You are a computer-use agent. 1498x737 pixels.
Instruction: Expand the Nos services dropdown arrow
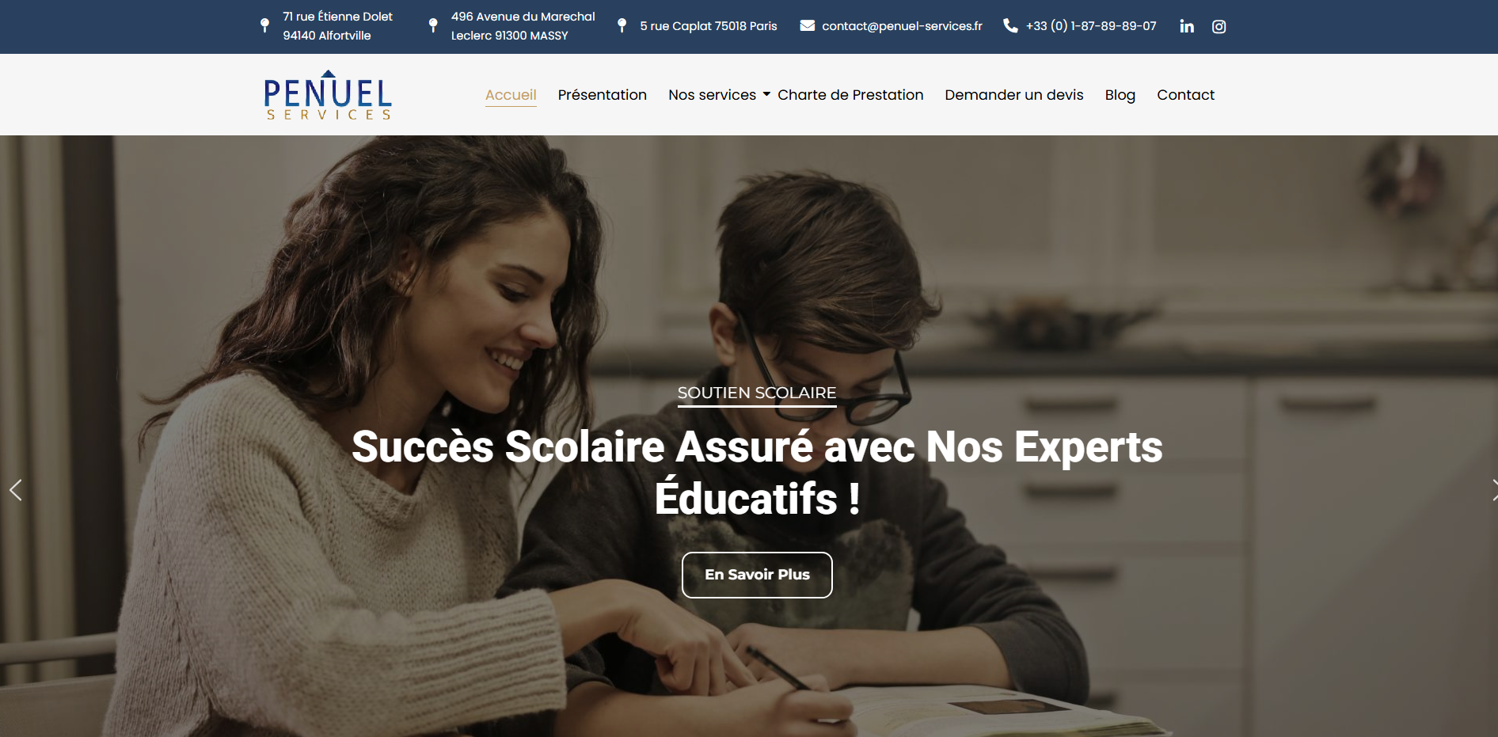(766, 94)
